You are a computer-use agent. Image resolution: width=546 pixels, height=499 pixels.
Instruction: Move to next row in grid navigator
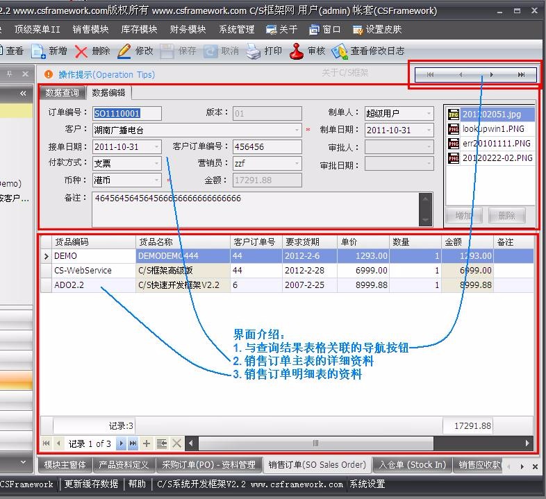[121, 443]
